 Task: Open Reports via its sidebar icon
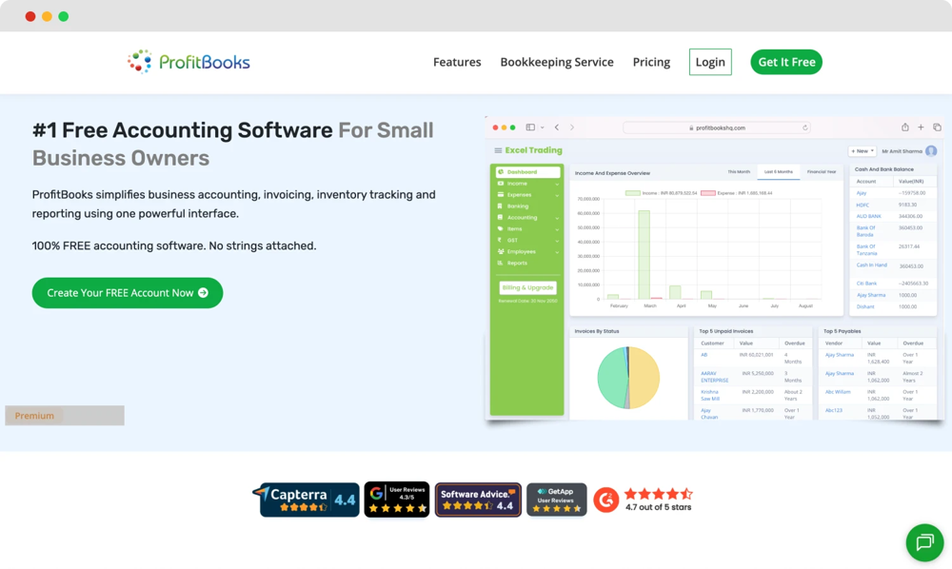click(499, 264)
